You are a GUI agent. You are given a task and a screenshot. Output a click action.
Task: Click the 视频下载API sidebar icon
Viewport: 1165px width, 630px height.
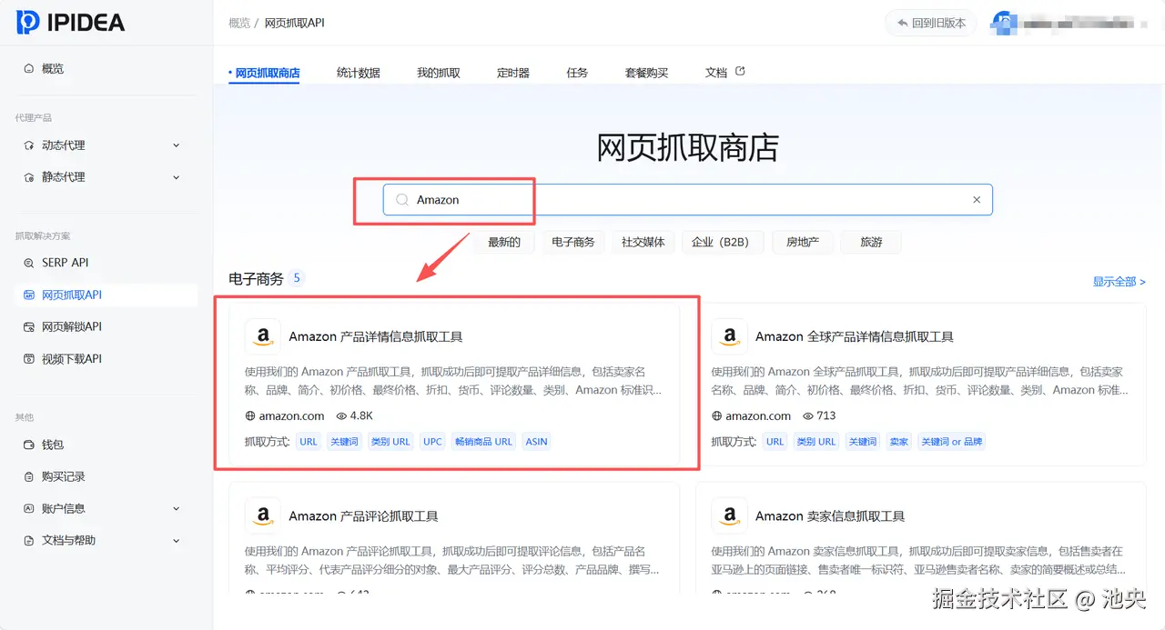(x=29, y=359)
